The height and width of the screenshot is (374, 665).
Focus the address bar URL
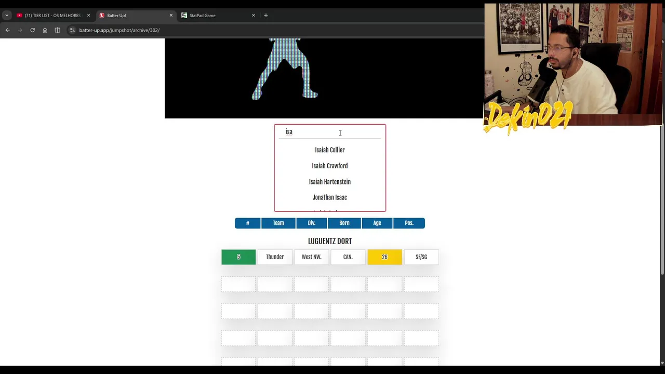pyautogui.click(x=119, y=30)
